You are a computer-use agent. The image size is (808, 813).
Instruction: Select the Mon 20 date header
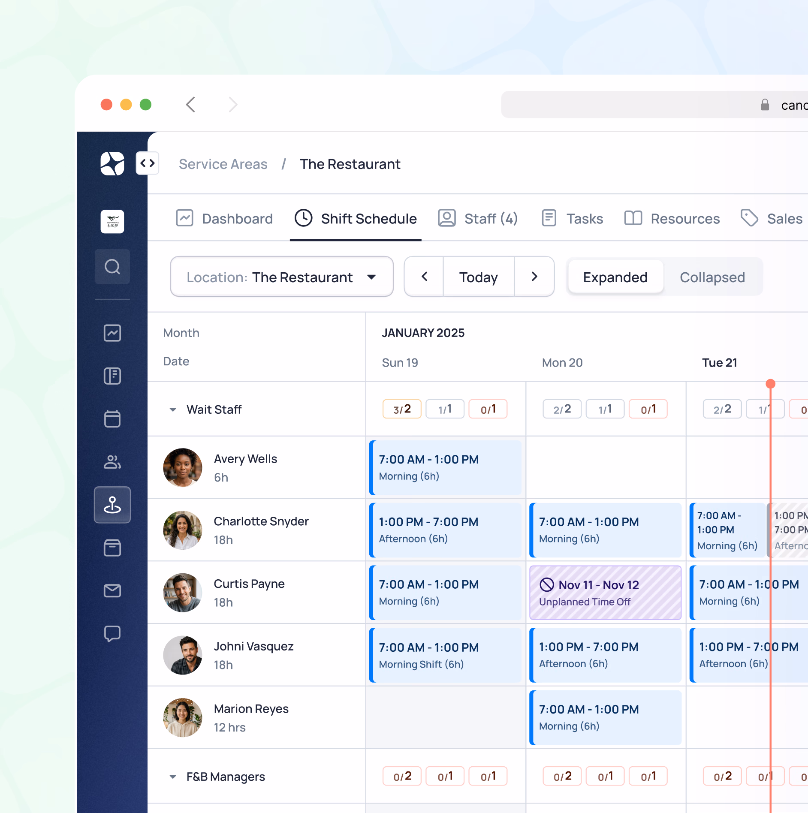pyautogui.click(x=562, y=363)
